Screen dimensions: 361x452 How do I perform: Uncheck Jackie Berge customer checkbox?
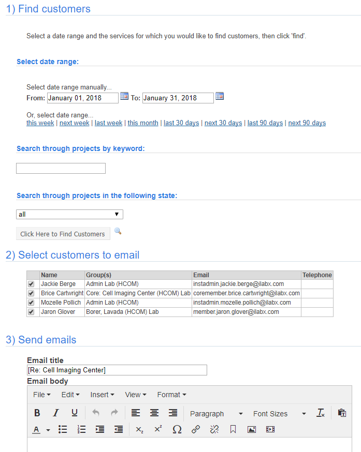point(31,284)
